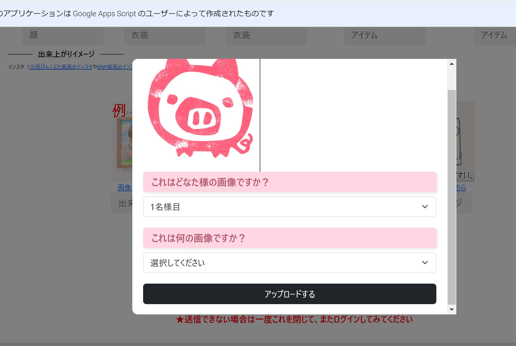Screen dimensions: 516x346
Task: Click the partially hidden 出来 button
Action: pyautogui.click(x=122, y=203)
